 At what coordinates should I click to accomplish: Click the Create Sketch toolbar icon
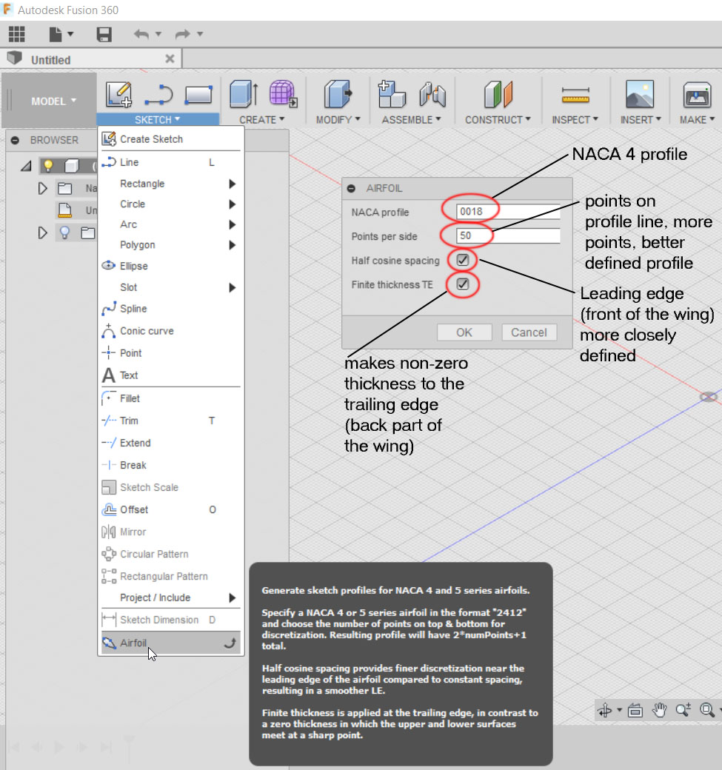pyautogui.click(x=119, y=94)
